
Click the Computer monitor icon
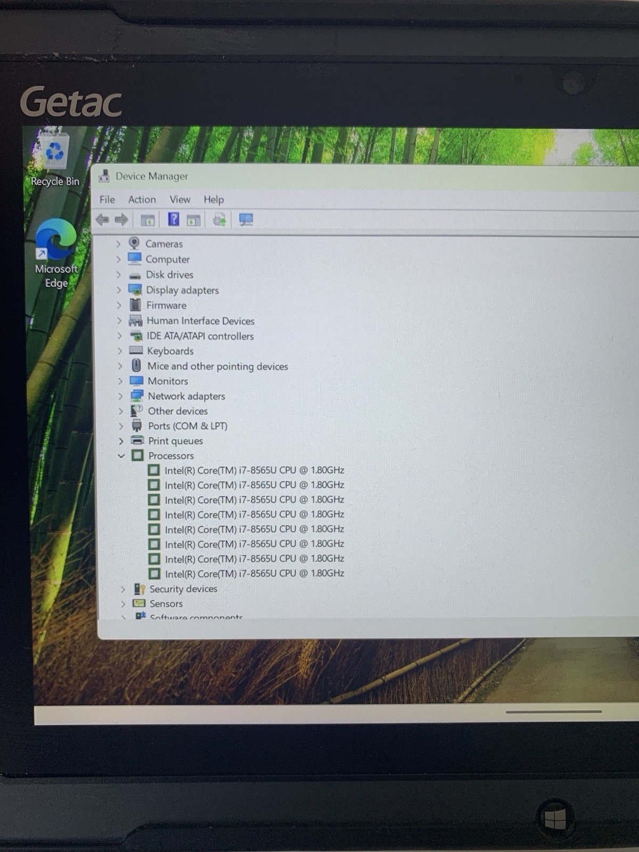click(135, 259)
